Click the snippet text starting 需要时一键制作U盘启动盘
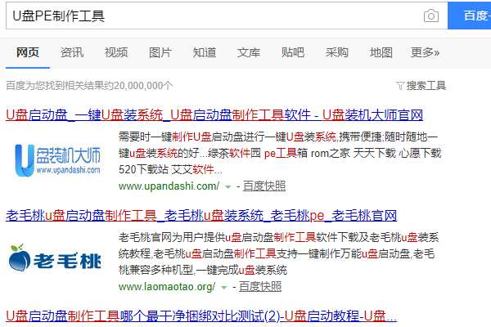Image resolution: width=491 pixels, height=327 pixels. [x=280, y=153]
